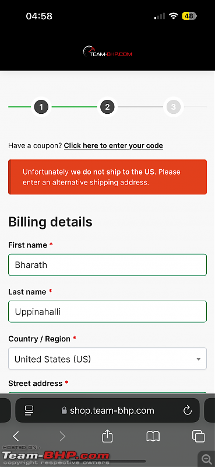Tap the magnifier zoom icon at corner

coord(206,459)
